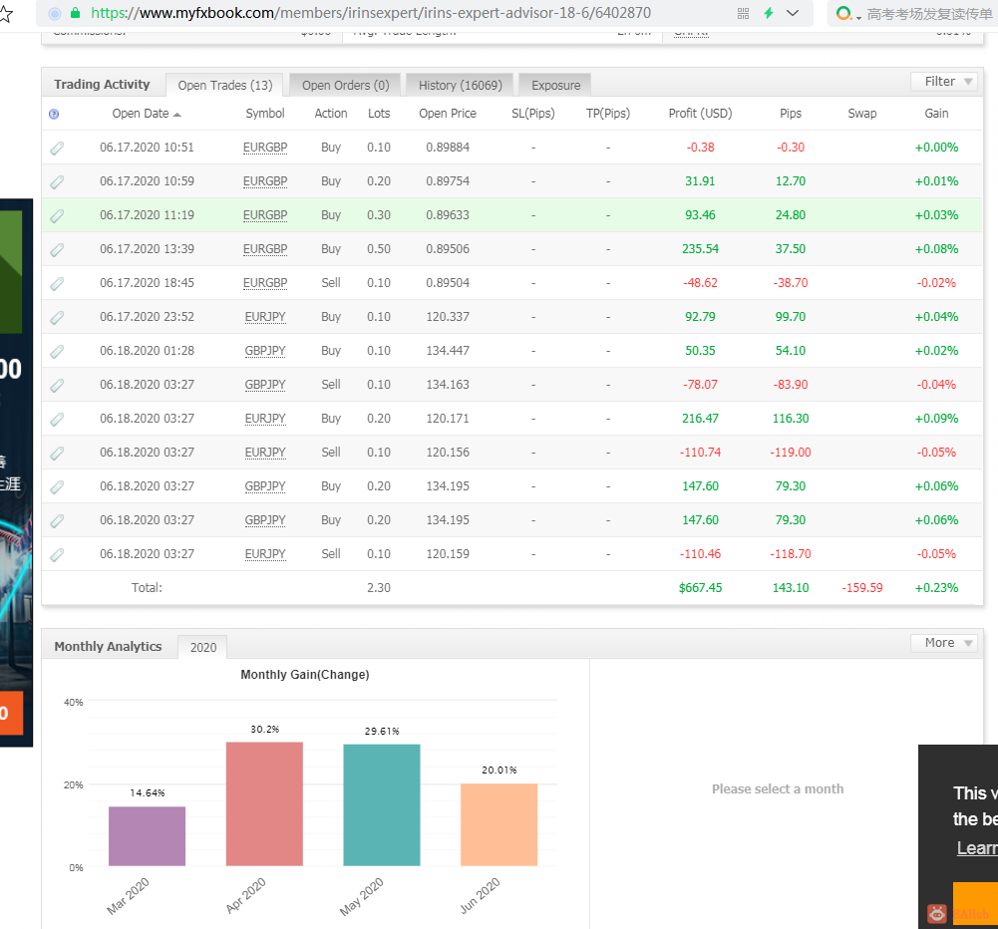
Task: Open the EURGBP symbol link in first row
Action: [x=265, y=148]
